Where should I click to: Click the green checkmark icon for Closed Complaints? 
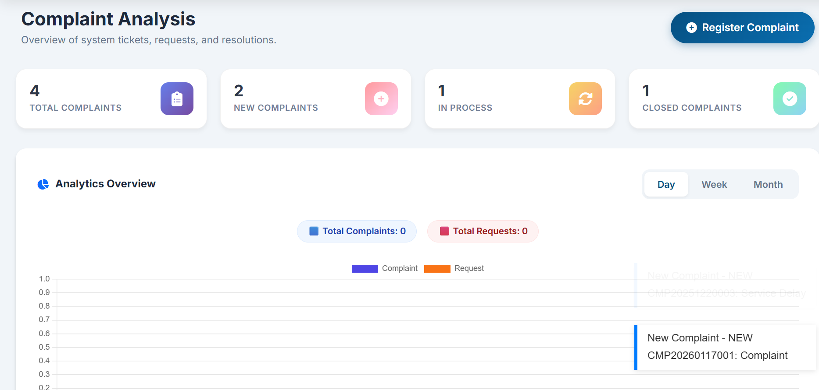coord(789,99)
